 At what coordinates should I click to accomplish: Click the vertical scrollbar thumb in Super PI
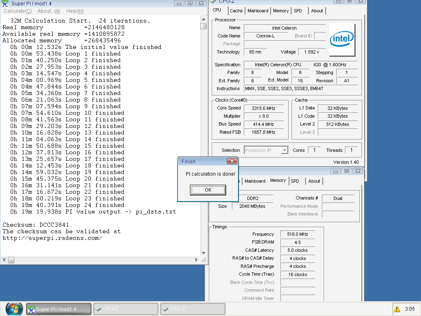pyautogui.click(x=204, y=26)
